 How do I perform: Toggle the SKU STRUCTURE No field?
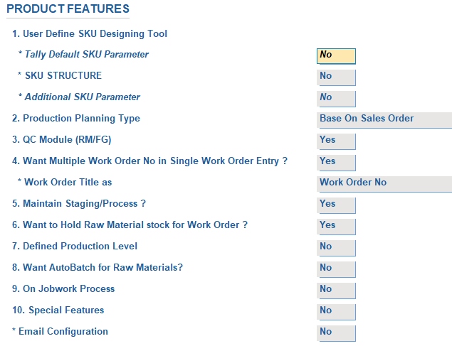336,77
